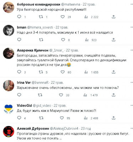Like the Аваренка Куличон tweet
The image size is (133, 142).
click(x=63, y=72)
